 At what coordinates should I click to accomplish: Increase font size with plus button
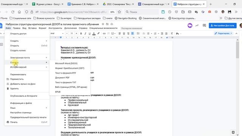pyautogui.click(x=76, y=34)
